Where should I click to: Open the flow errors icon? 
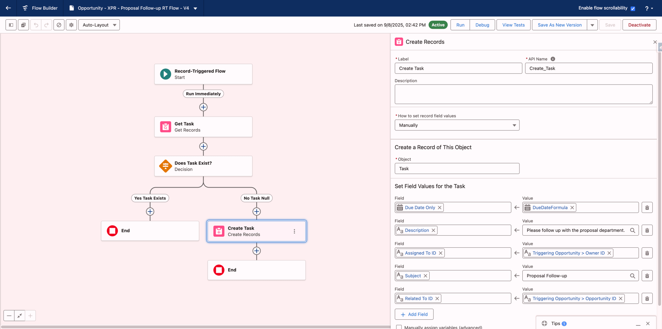[x=59, y=25]
